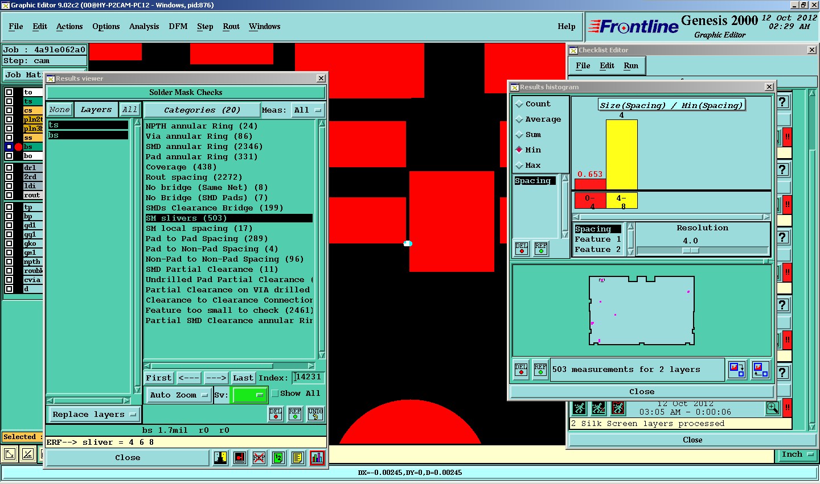Screen dimensions: 820x484
Task: Click the first running-man icon in Checklist Editor
Action: click(580, 408)
